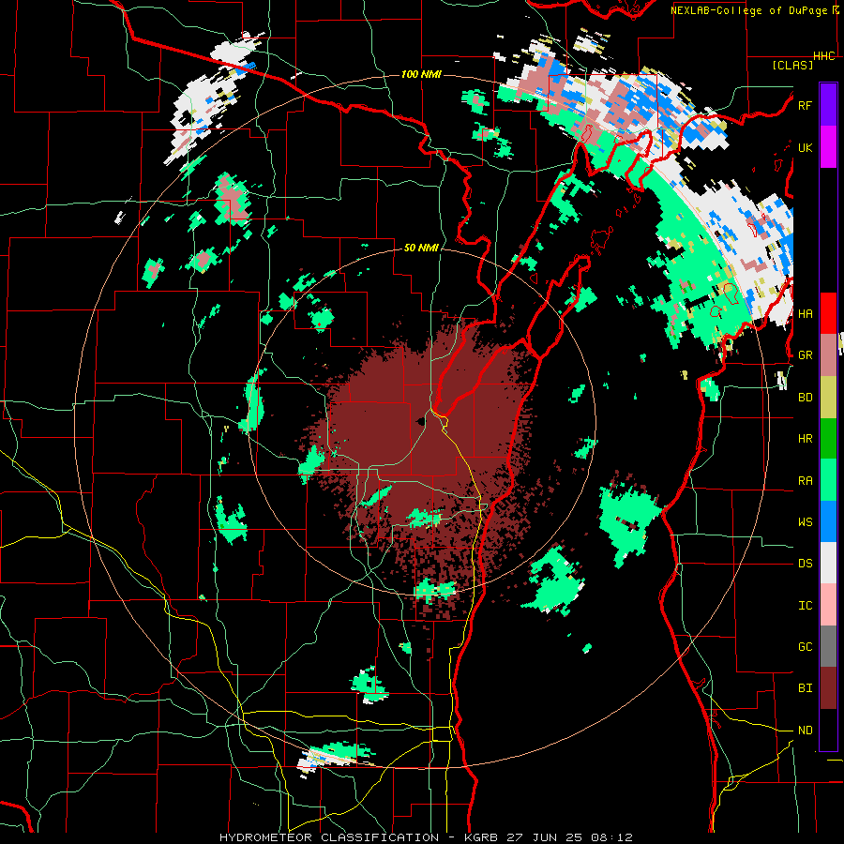Click the '100 NMI' range ring label
Viewport: 844px width, 844px height.
click(x=421, y=74)
